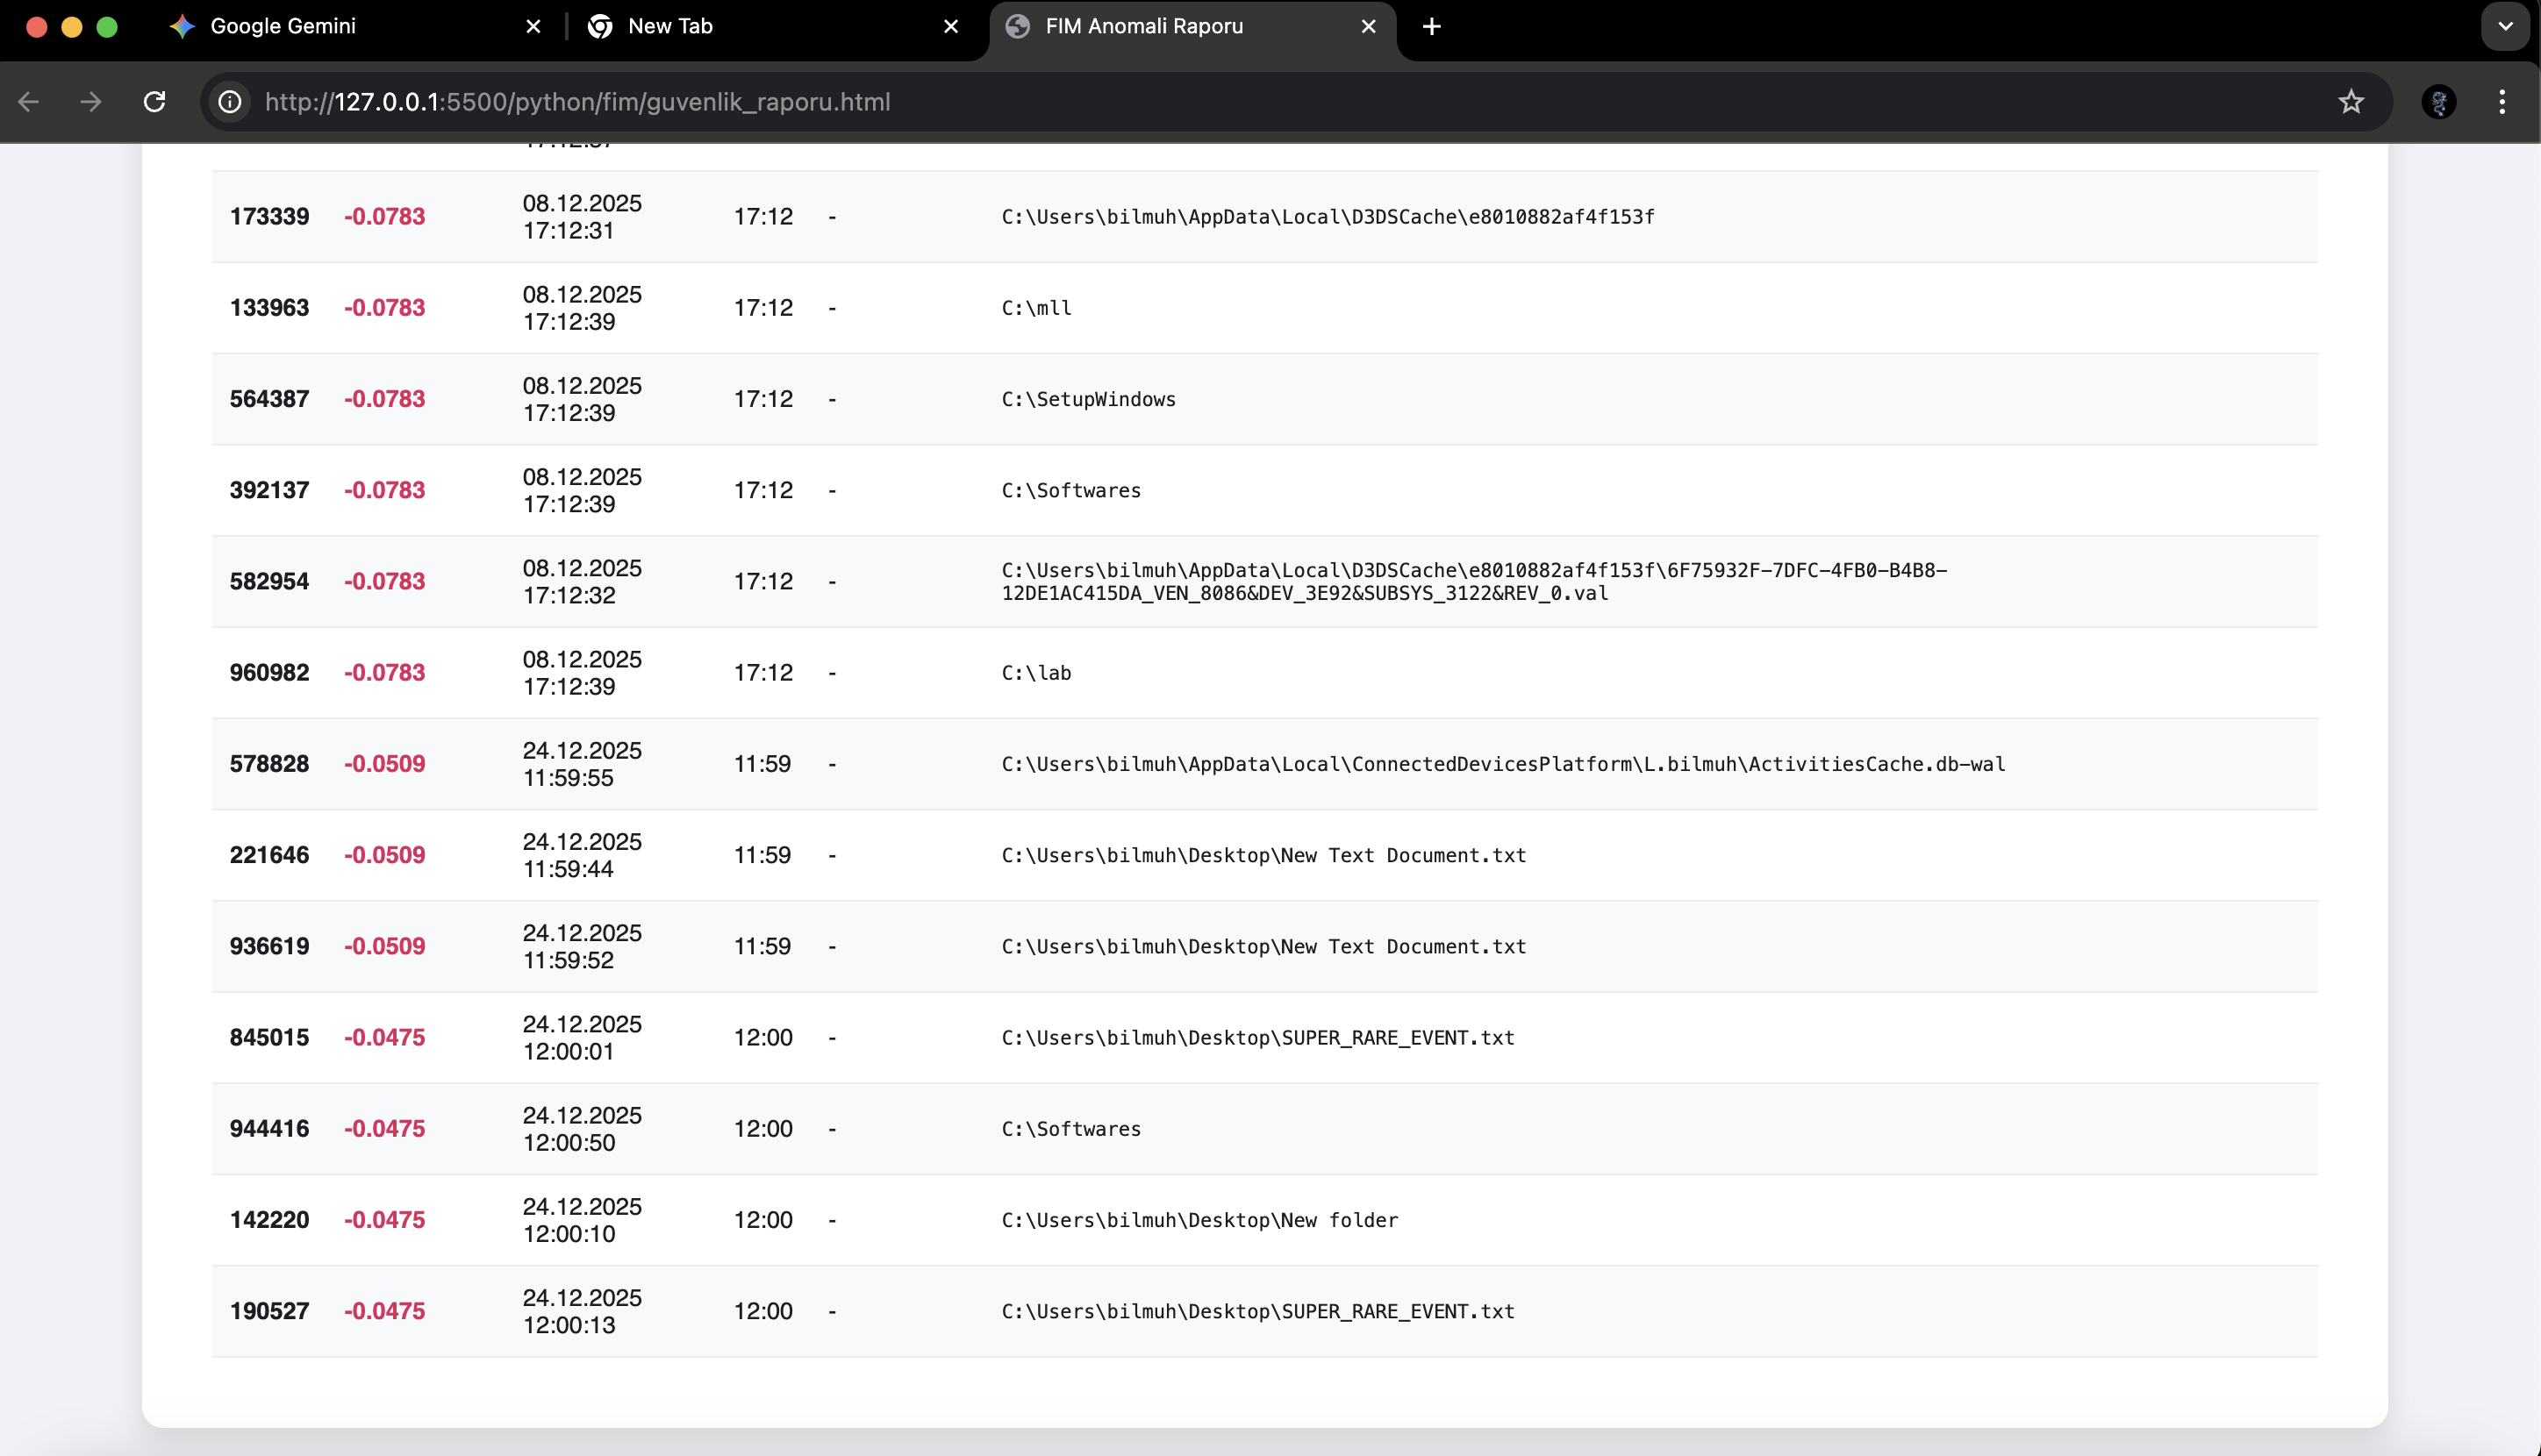This screenshot has width=2541, height=1456.
Task: Open the Chrome three-dot menu
Action: point(2502,102)
